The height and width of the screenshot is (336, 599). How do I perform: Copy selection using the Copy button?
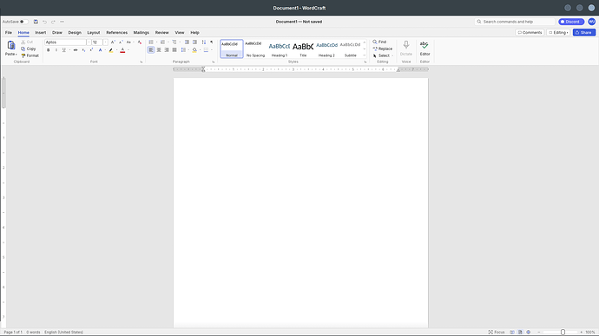[29, 48]
